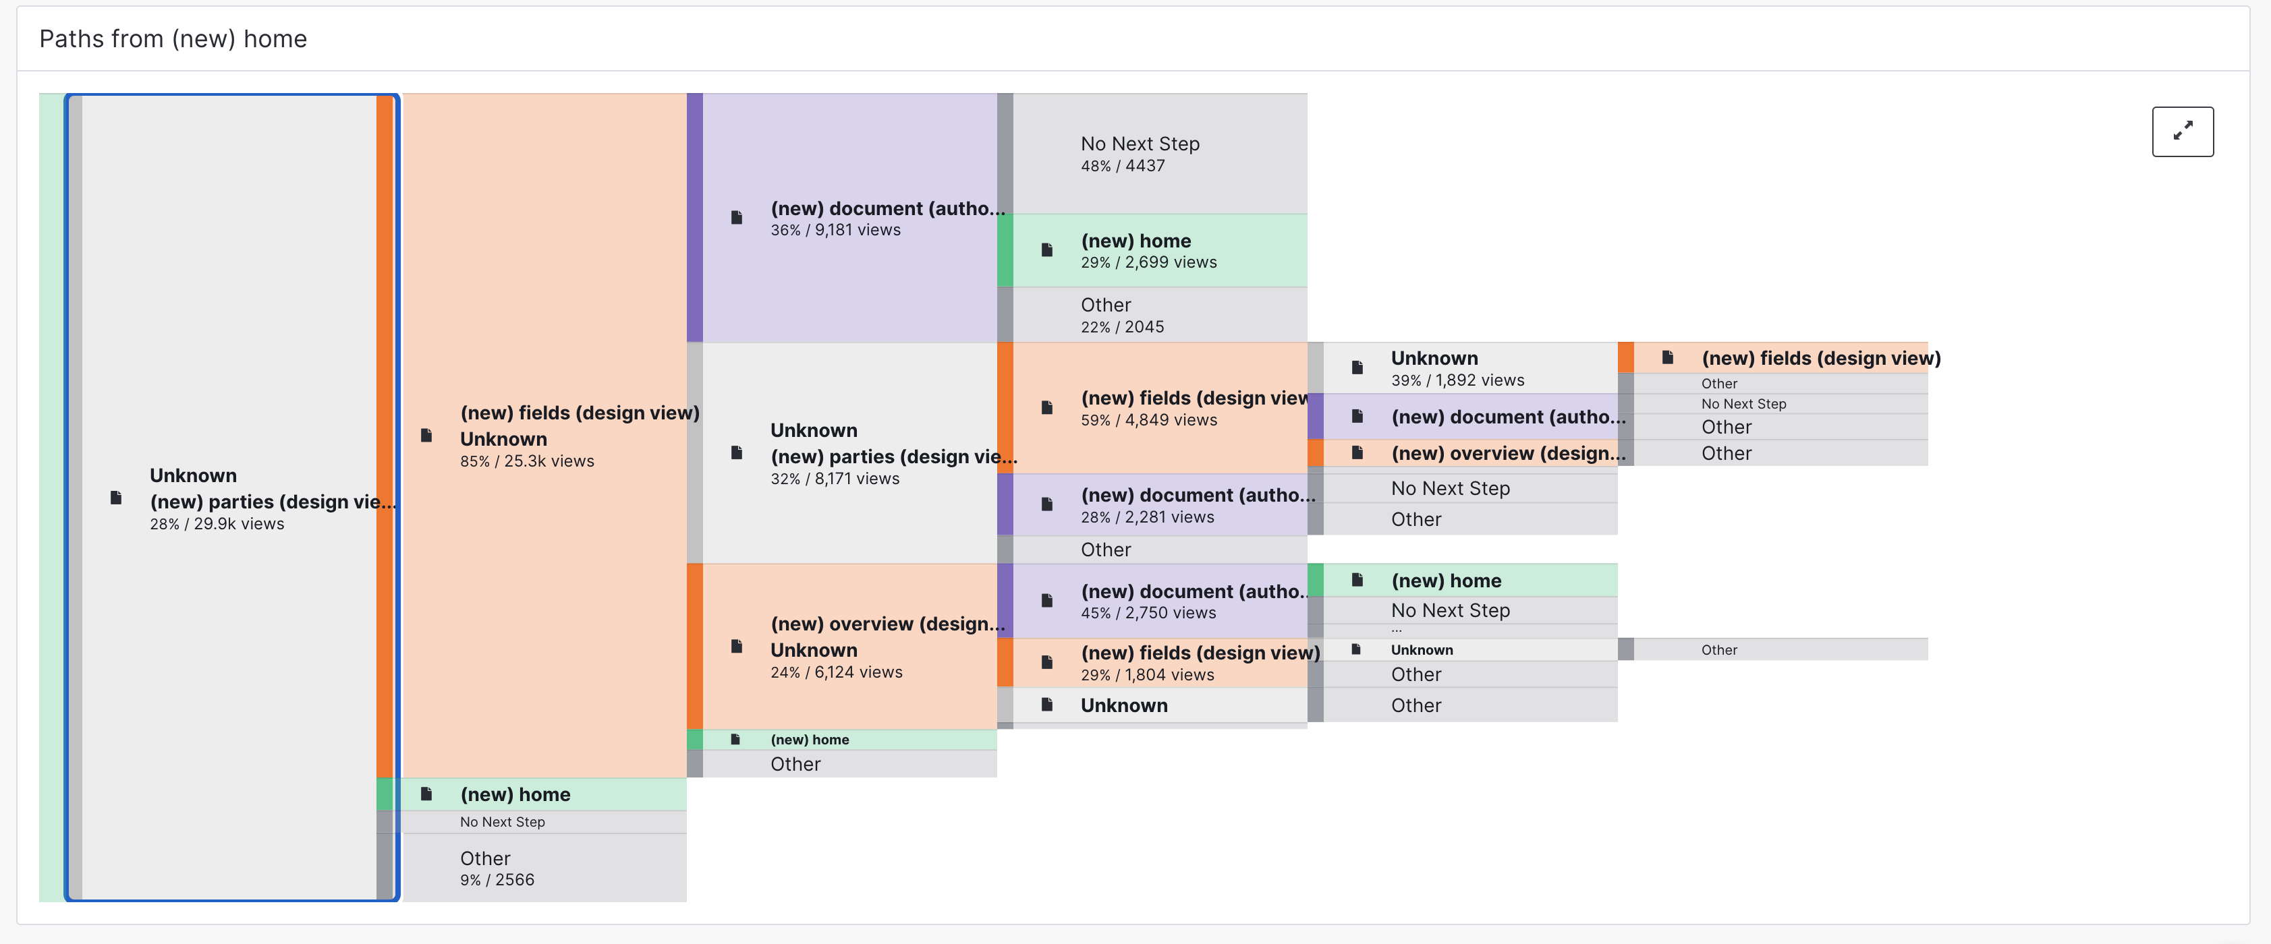The width and height of the screenshot is (2271, 944).
Task: Click the 28% / 2,281 views document node
Action: point(1159,504)
